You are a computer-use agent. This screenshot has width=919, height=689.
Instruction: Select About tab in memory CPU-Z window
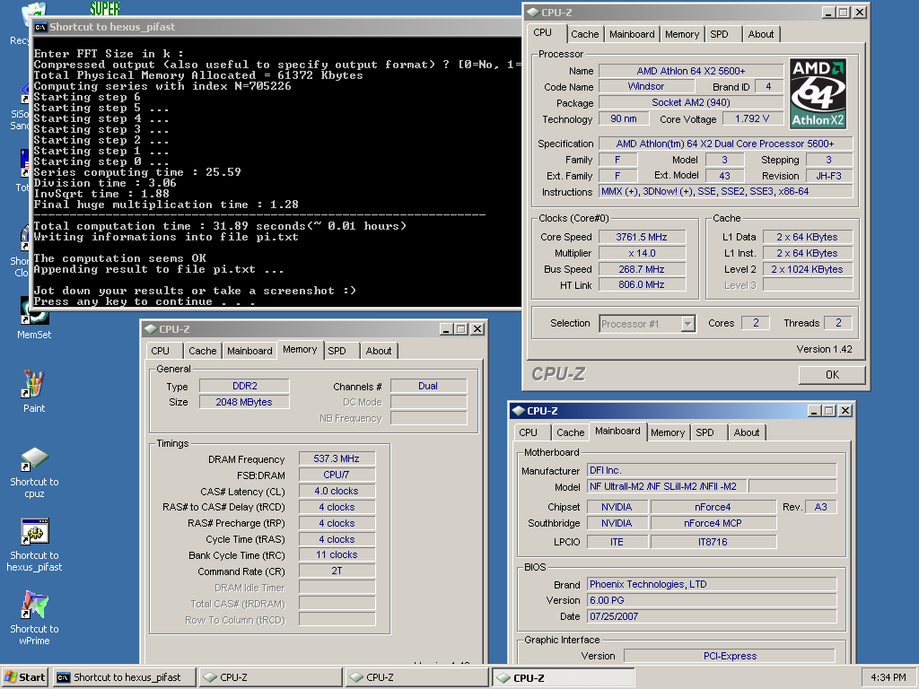[379, 351]
